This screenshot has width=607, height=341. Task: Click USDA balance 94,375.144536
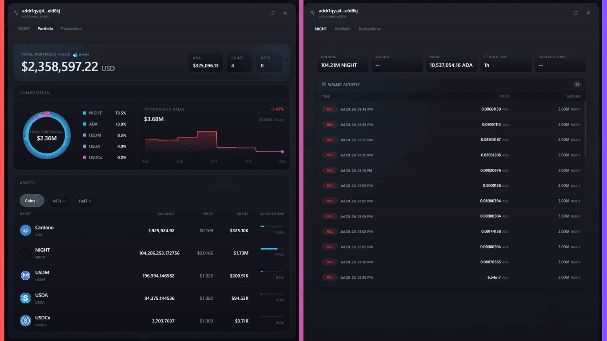click(160, 298)
